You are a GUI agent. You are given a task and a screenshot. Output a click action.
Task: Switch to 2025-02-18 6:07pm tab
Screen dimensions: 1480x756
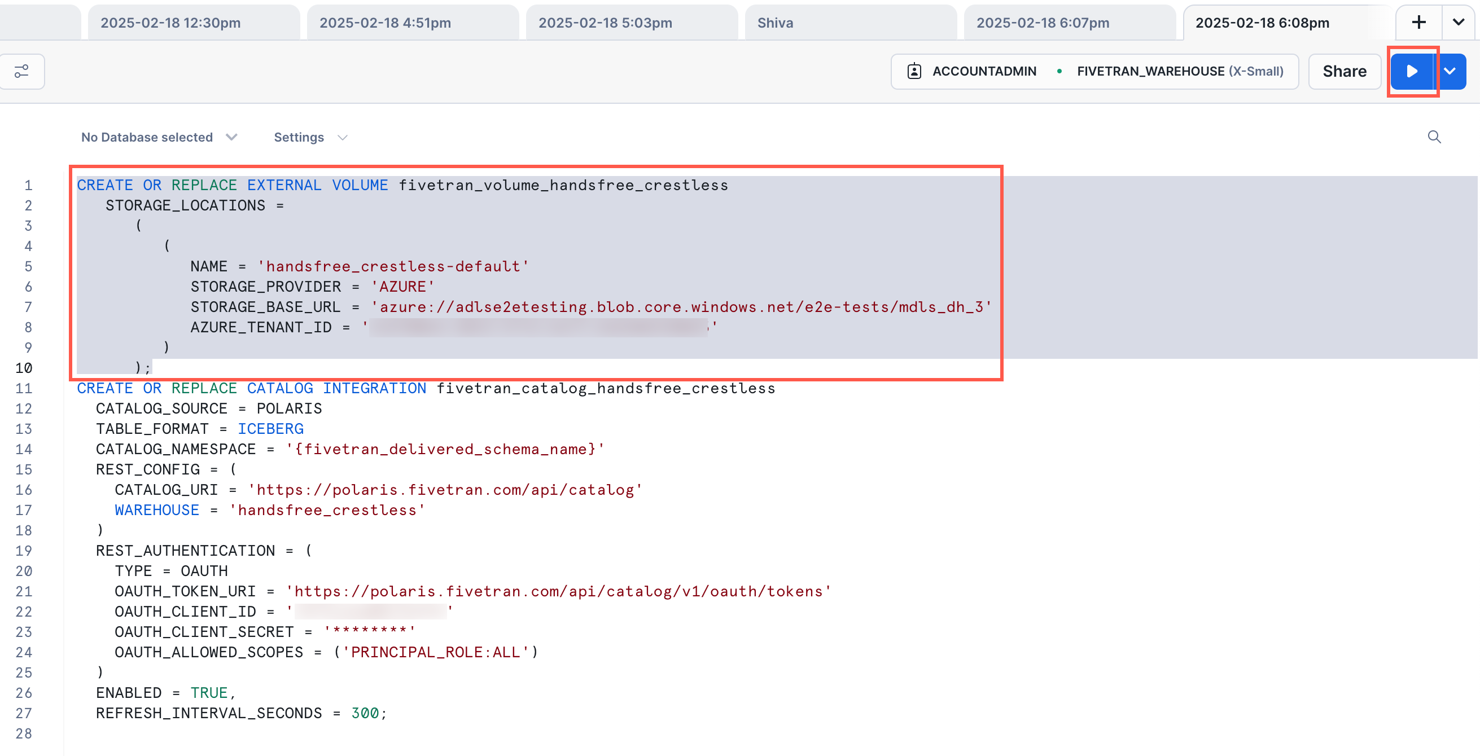pyautogui.click(x=1069, y=23)
